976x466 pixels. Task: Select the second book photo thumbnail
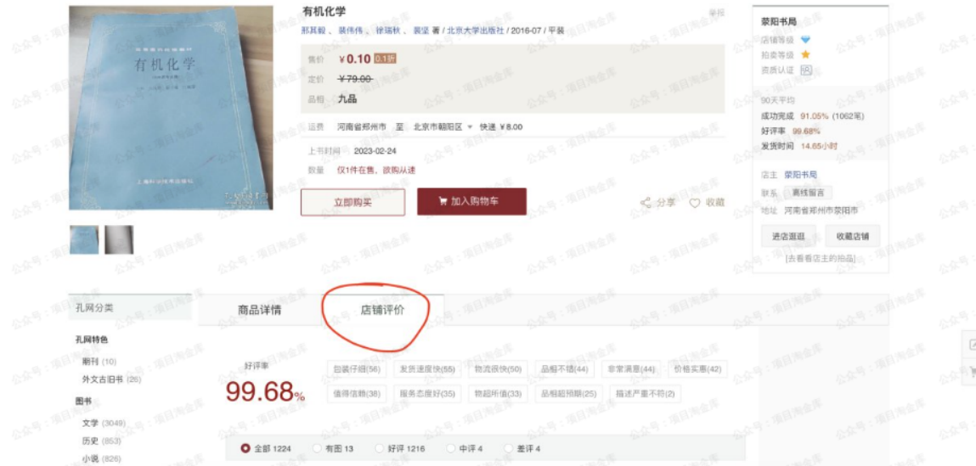tap(119, 239)
